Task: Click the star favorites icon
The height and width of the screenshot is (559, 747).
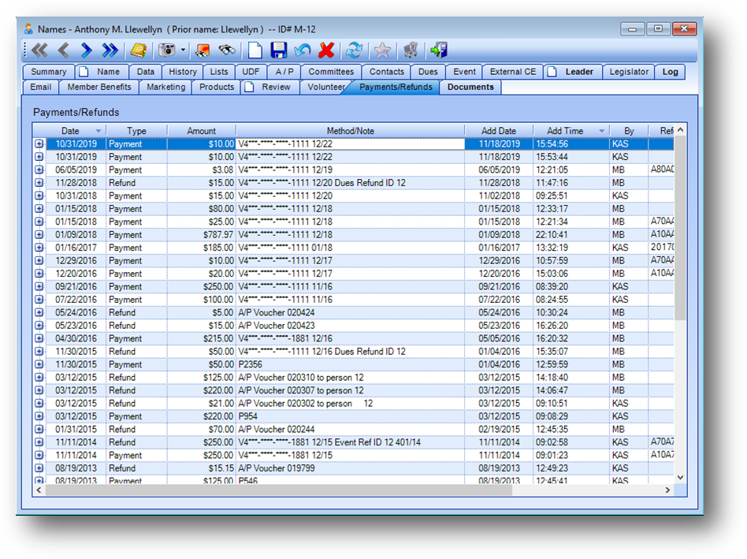Action: pos(382,50)
